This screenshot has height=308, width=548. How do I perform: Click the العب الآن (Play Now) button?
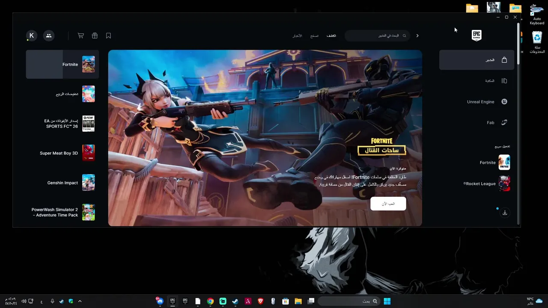[388, 204]
